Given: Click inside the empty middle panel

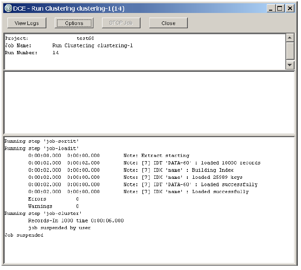Looking at the screenshot, I should (x=148, y=103).
